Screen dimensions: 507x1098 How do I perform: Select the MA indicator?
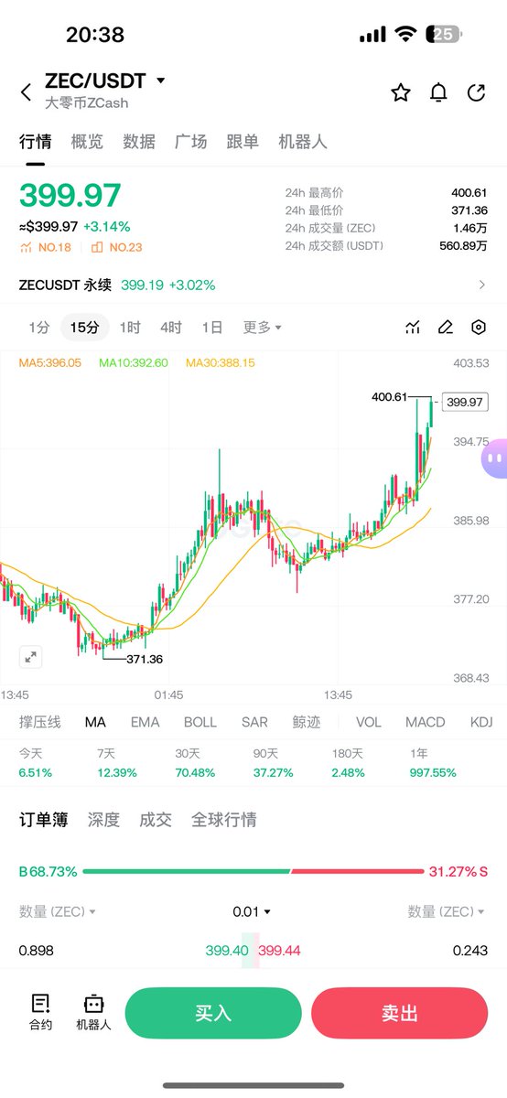(x=95, y=722)
